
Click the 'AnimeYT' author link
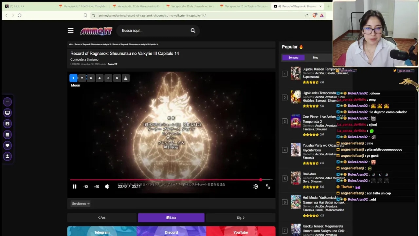coord(112,64)
